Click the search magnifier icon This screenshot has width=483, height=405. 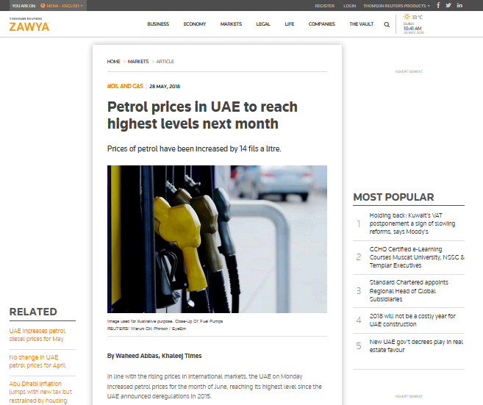click(x=387, y=24)
